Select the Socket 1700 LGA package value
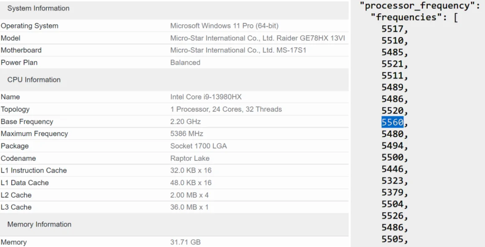 [199, 146]
